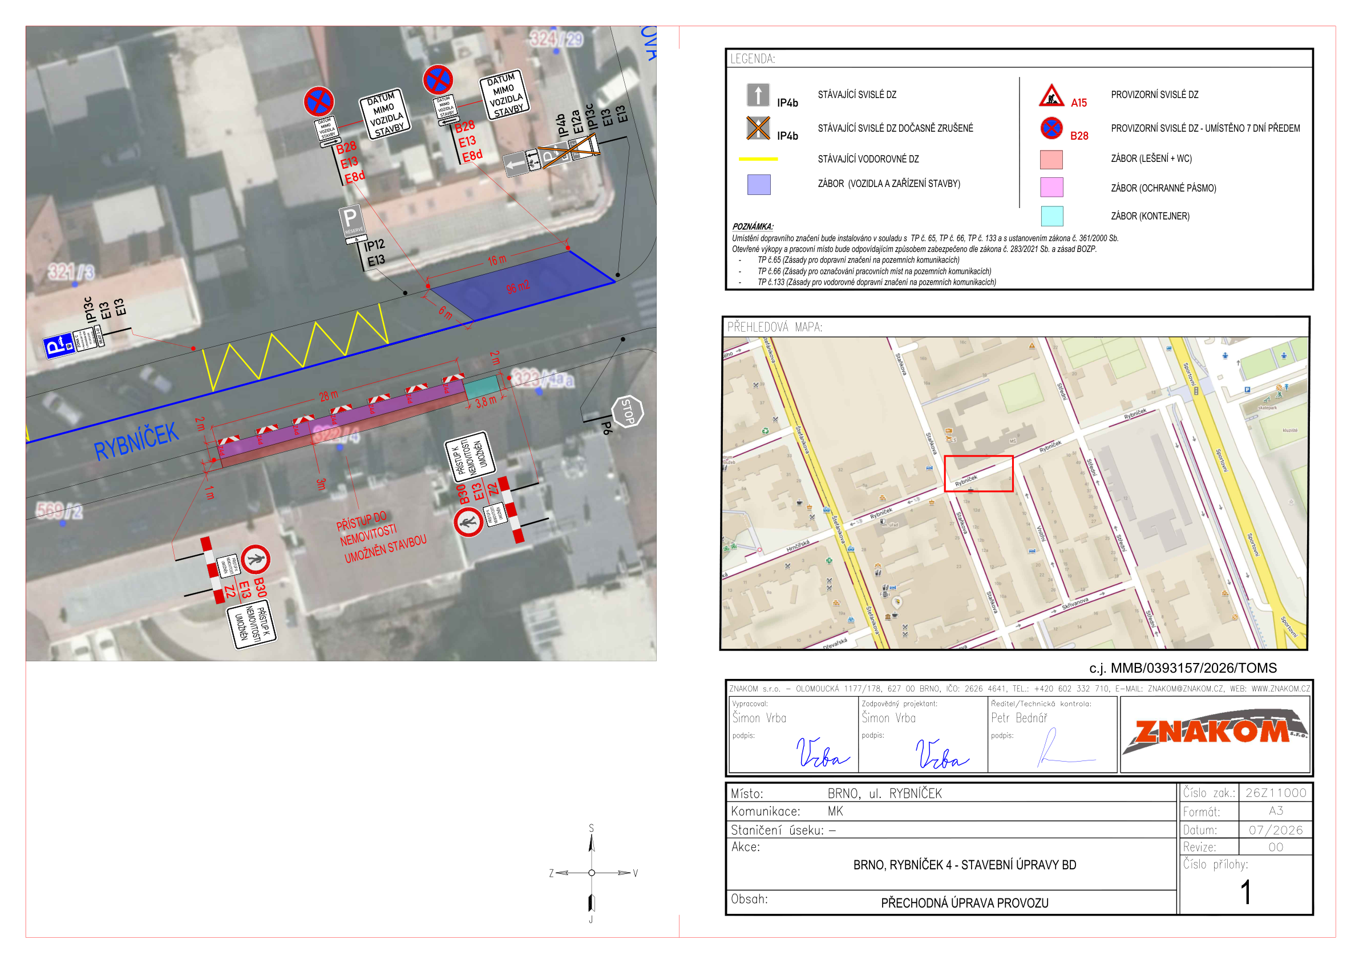Click the yellow line swatch in the legend
This screenshot has height=960, width=1359.
[x=758, y=159]
